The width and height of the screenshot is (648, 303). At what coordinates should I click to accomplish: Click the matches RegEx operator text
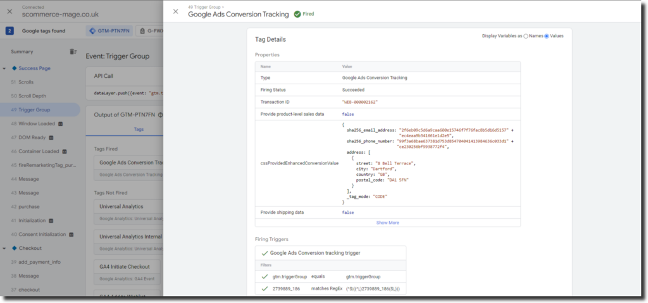coord(327,288)
